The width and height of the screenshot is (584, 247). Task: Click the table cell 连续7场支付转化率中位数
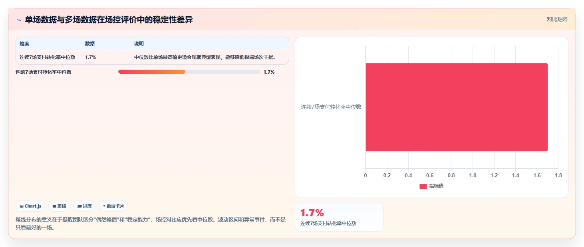pos(48,57)
